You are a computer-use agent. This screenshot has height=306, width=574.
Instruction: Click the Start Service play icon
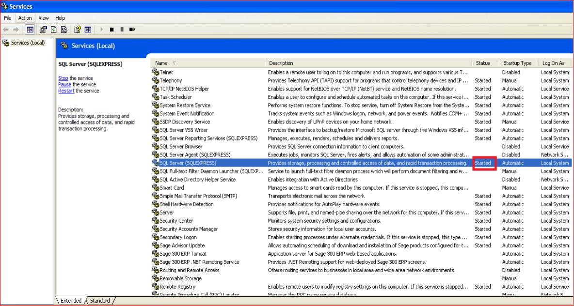102,30
